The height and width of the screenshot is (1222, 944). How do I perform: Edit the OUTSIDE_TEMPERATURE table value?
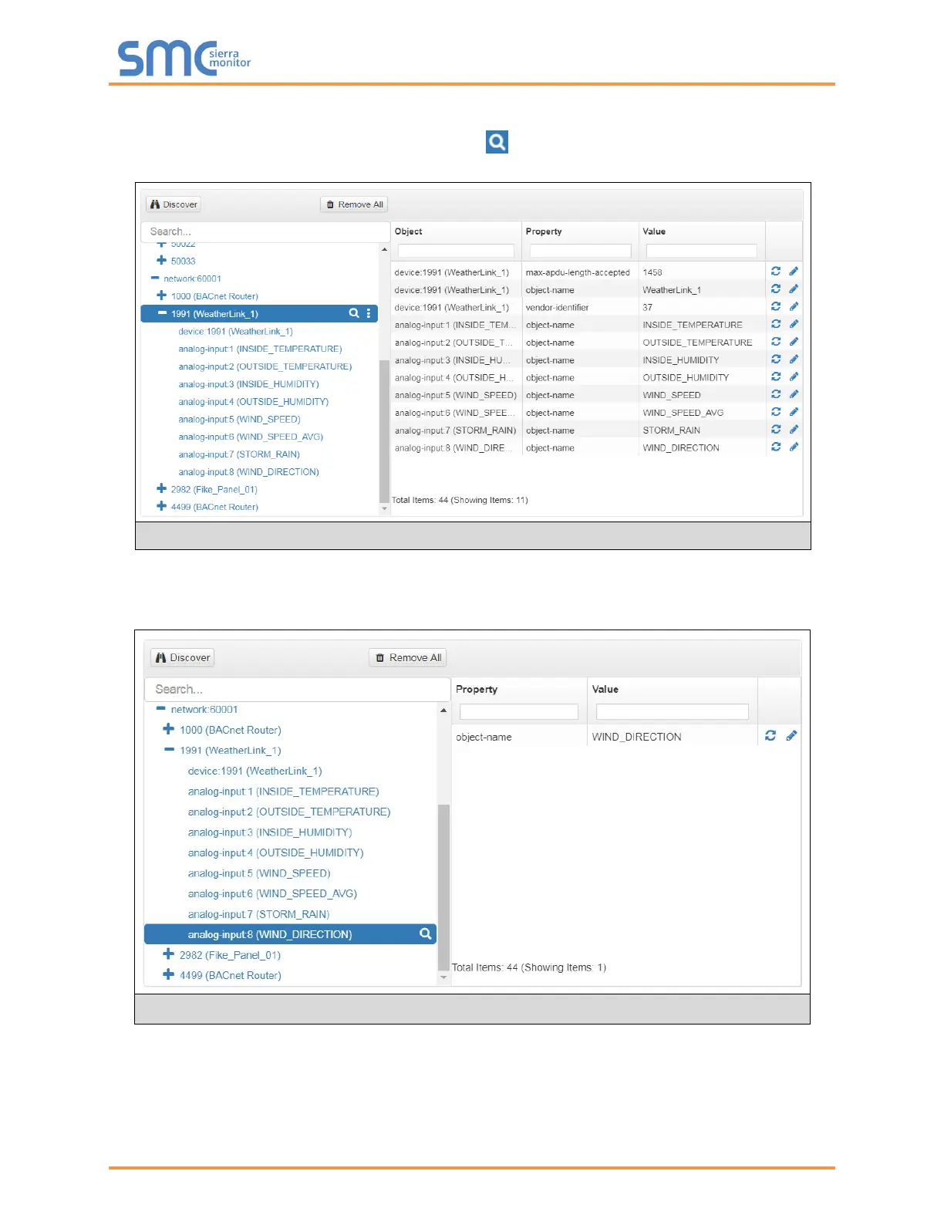[794, 342]
